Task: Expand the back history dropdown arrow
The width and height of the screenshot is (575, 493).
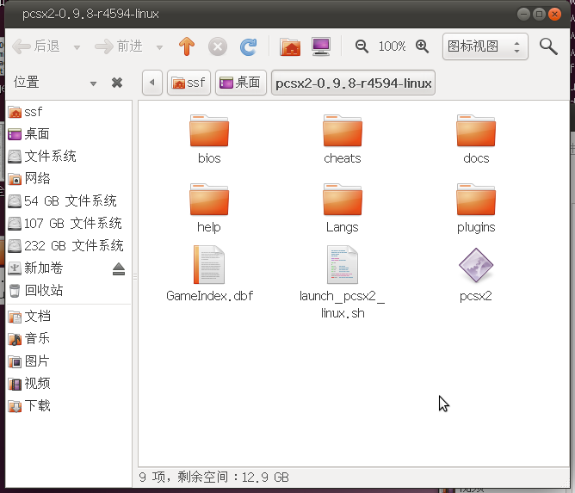Action: [77, 47]
